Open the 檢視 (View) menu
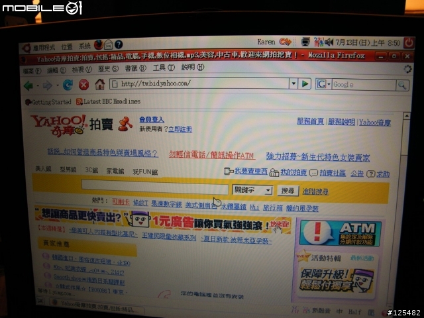 (x=82, y=70)
